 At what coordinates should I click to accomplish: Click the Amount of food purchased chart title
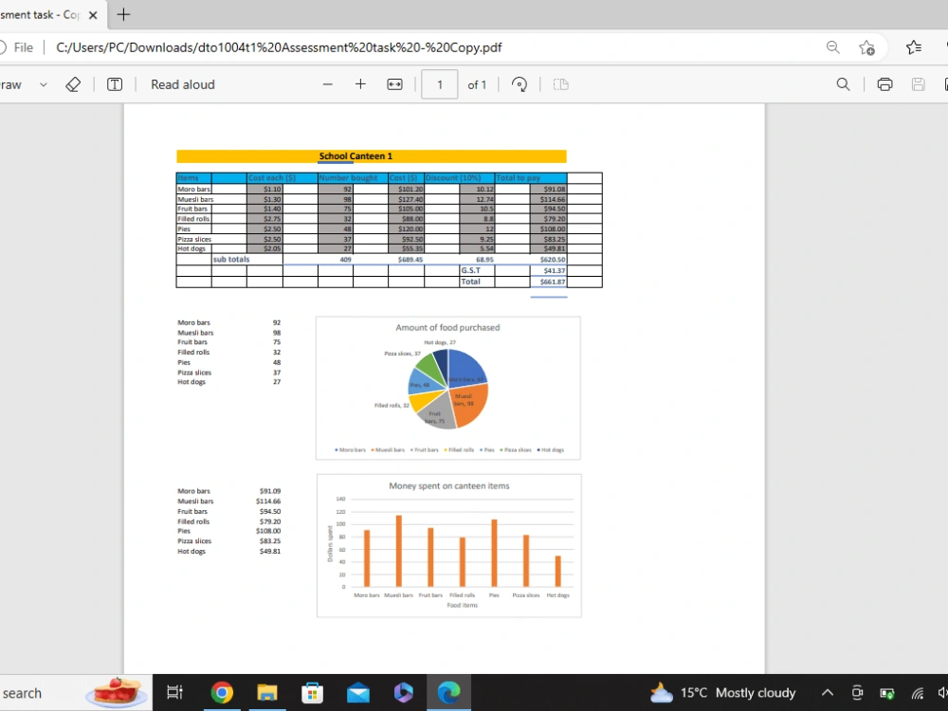[447, 328]
